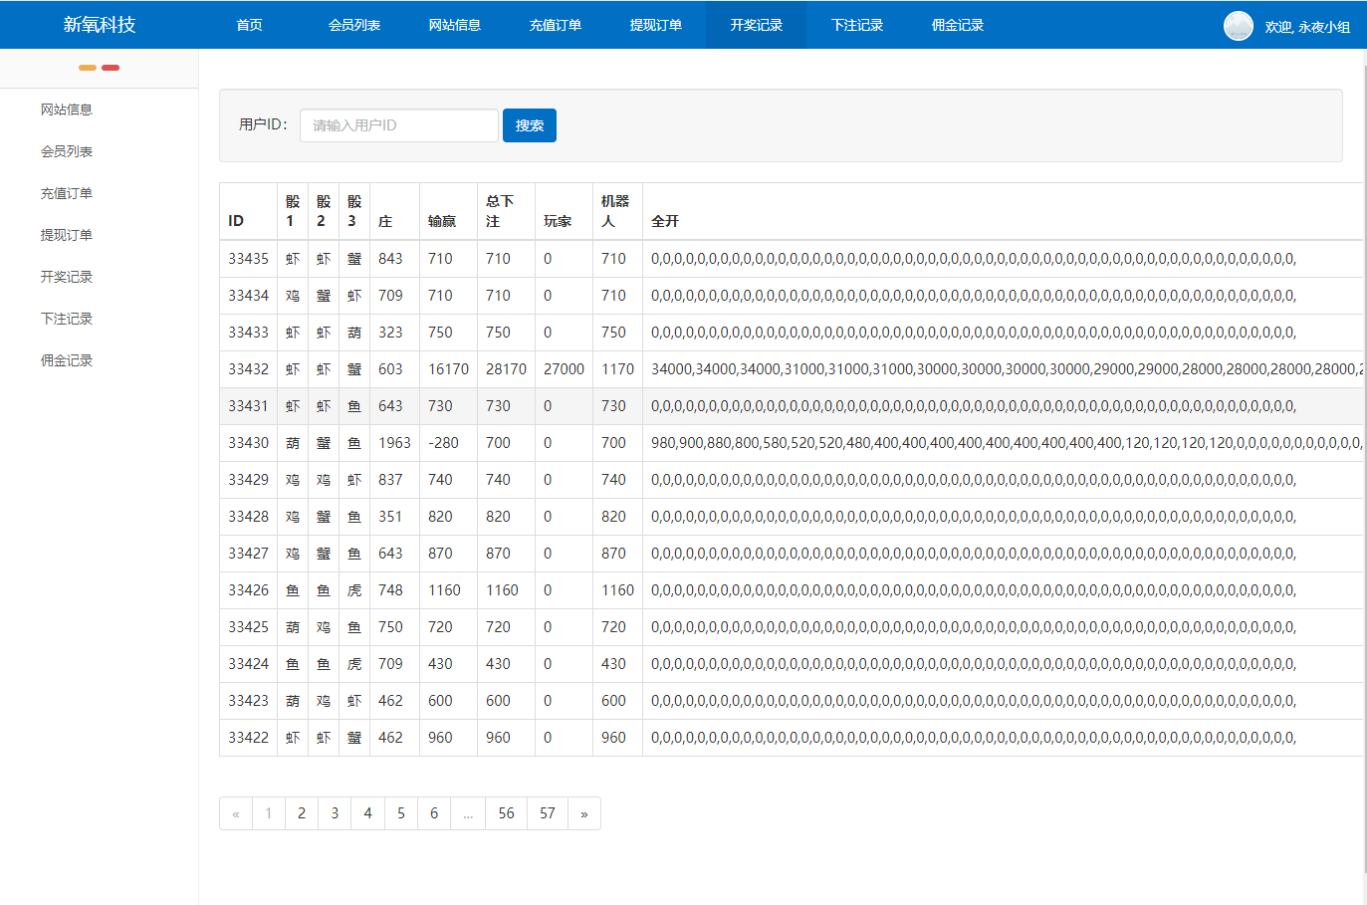Open 网站信息 in the left sidebar
The height and width of the screenshot is (905, 1367).
click(67, 110)
